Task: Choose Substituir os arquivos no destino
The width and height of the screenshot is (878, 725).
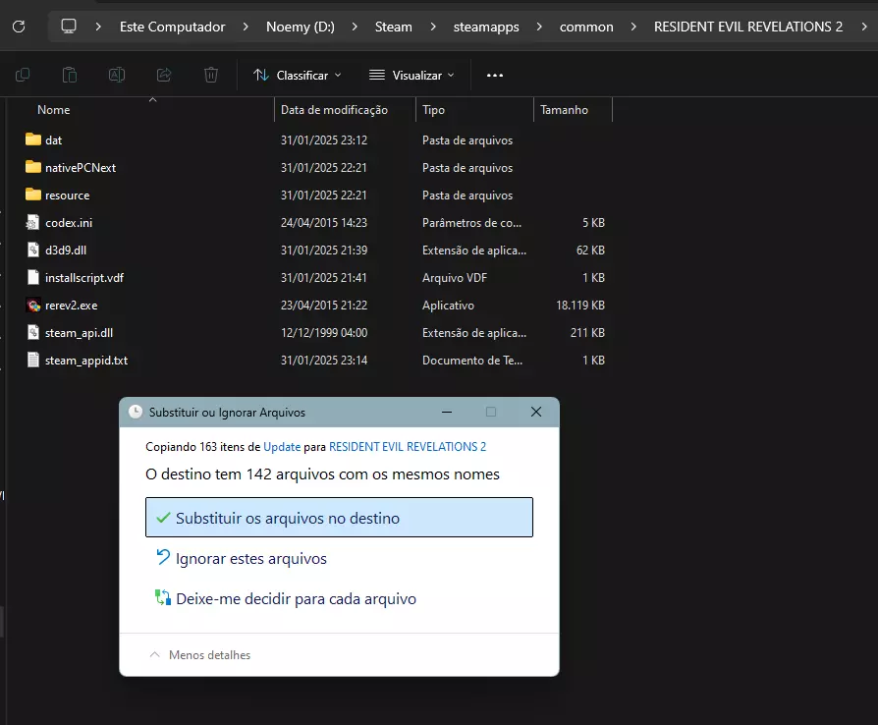Action: pyautogui.click(x=340, y=518)
